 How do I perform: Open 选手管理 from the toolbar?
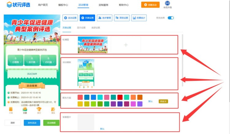(x=105, y=18)
